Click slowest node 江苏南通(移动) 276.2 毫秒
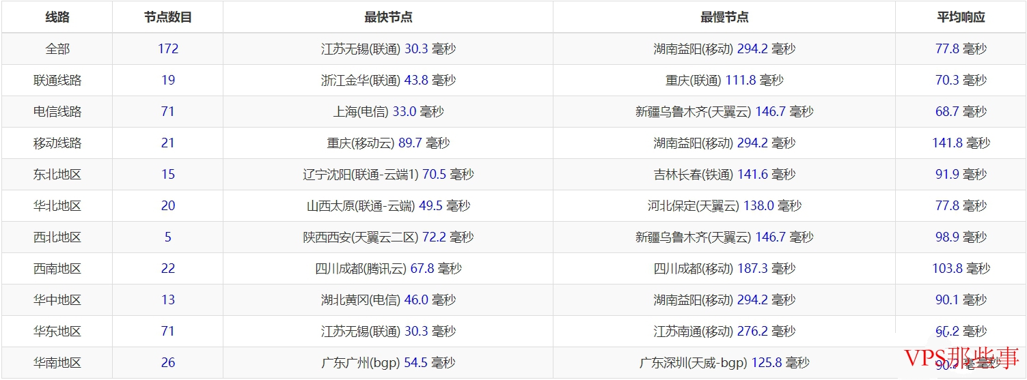This screenshot has height=380, width=1027. 724,332
